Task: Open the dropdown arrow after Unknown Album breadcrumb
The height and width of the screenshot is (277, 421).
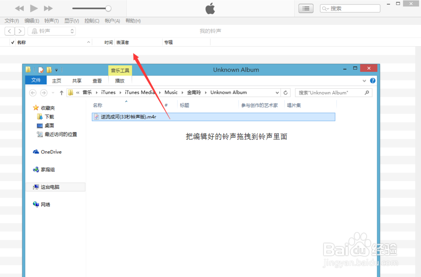Action: click(277, 92)
